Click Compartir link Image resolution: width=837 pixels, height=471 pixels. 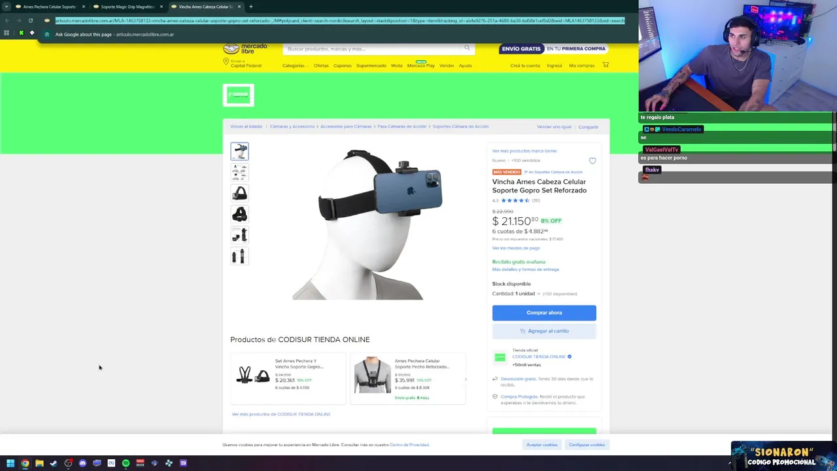(589, 127)
